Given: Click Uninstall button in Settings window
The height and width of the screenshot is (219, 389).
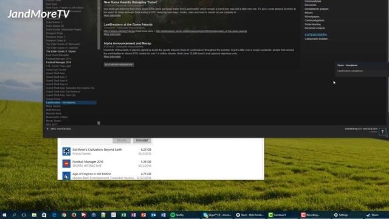Looking at the screenshot, I should (142, 141).
